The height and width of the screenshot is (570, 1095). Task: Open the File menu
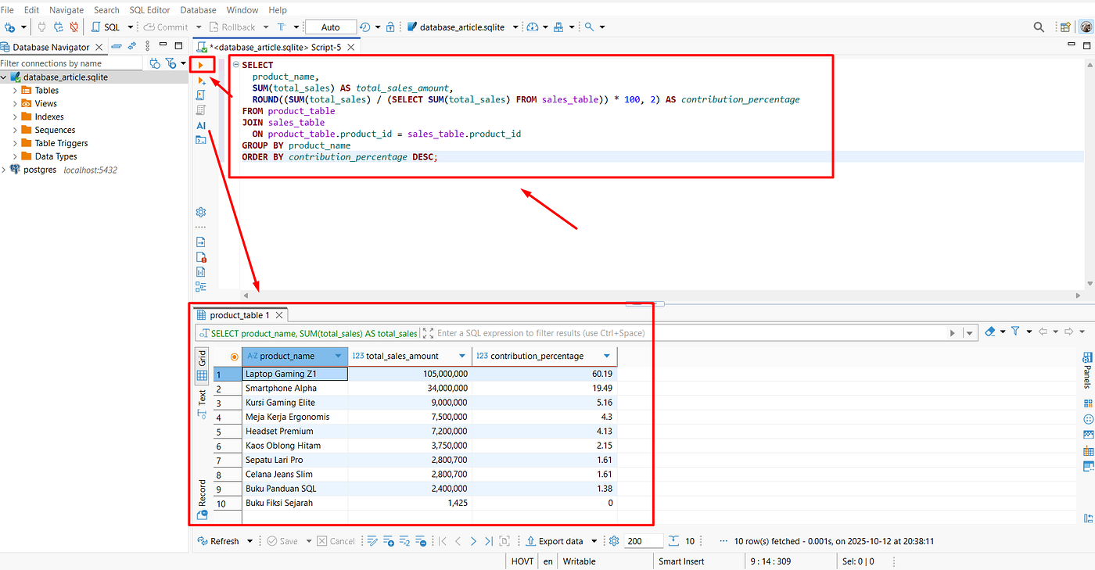pyautogui.click(x=7, y=10)
